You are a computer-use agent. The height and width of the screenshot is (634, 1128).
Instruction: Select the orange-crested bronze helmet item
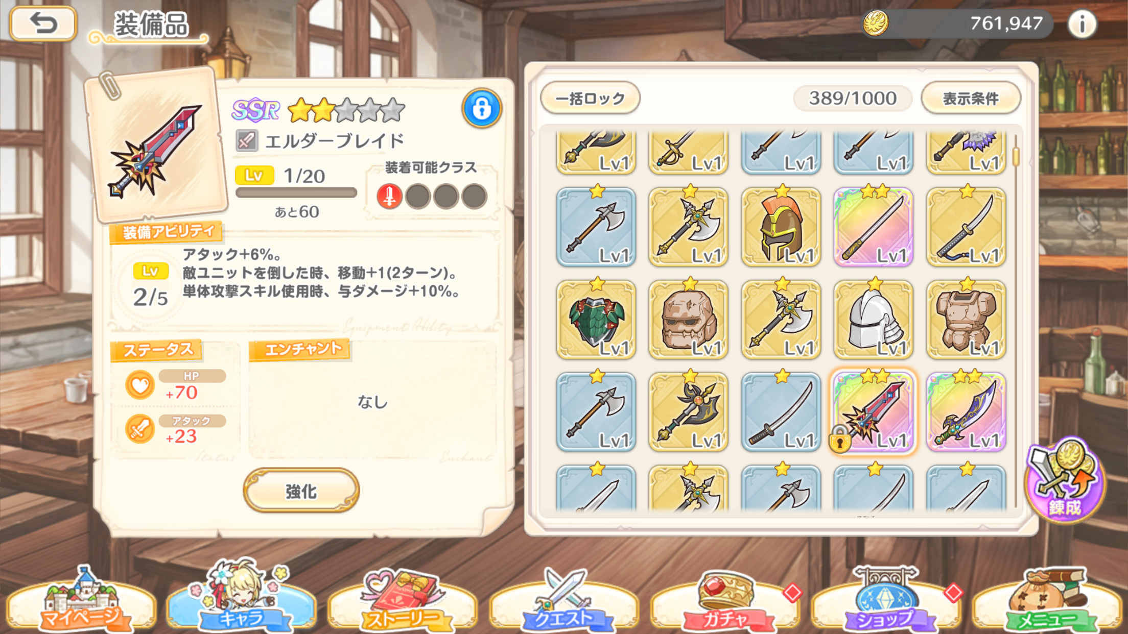point(781,227)
